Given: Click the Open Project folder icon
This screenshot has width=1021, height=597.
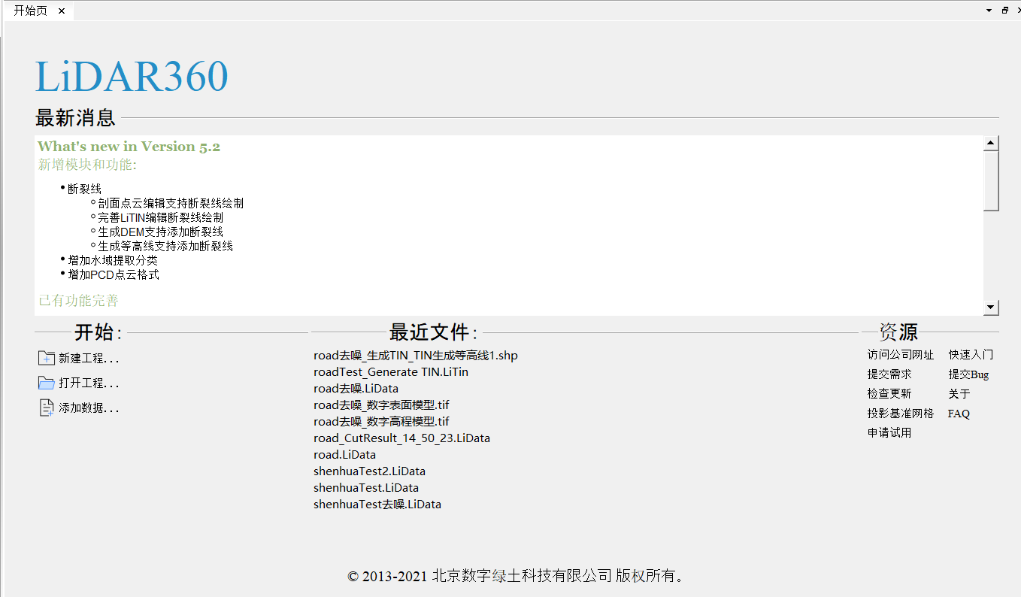Looking at the screenshot, I should (46, 383).
